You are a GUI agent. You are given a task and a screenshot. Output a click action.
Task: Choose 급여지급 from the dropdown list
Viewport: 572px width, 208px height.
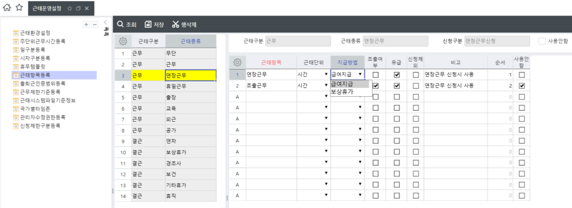click(350, 84)
